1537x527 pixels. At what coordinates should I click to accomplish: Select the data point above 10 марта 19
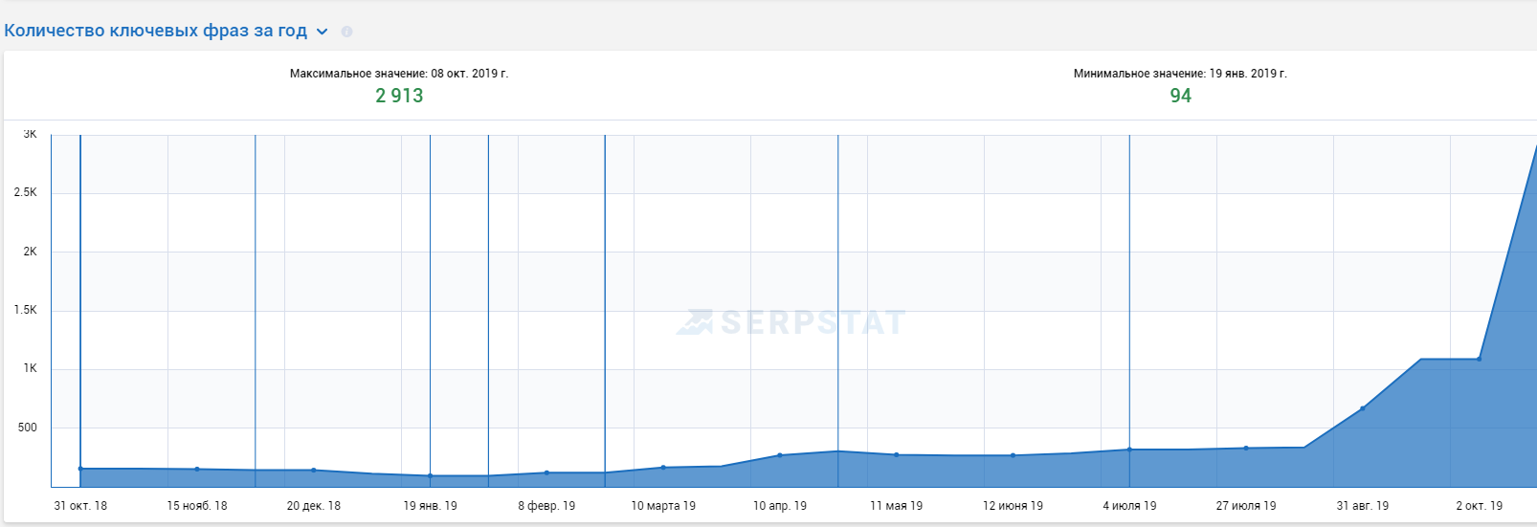[663, 467]
